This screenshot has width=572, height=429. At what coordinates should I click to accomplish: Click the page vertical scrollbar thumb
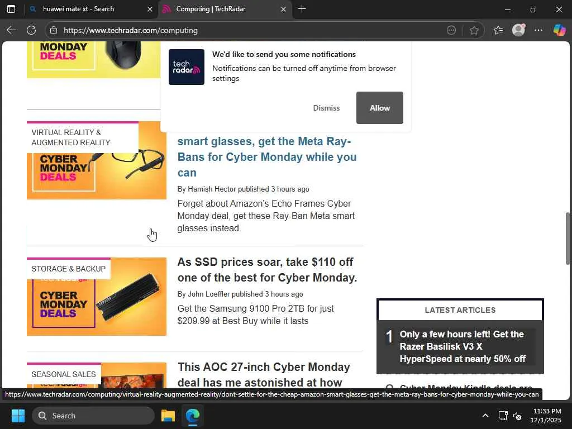[x=568, y=238]
